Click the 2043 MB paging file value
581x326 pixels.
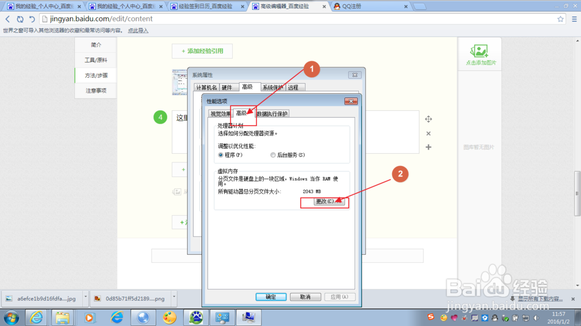click(311, 191)
